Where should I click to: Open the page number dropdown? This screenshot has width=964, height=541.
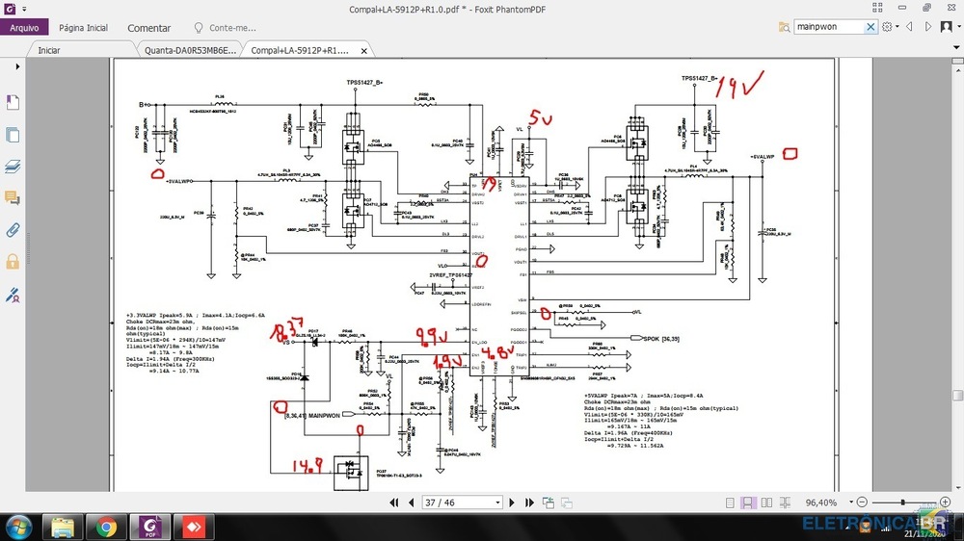[497, 502]
